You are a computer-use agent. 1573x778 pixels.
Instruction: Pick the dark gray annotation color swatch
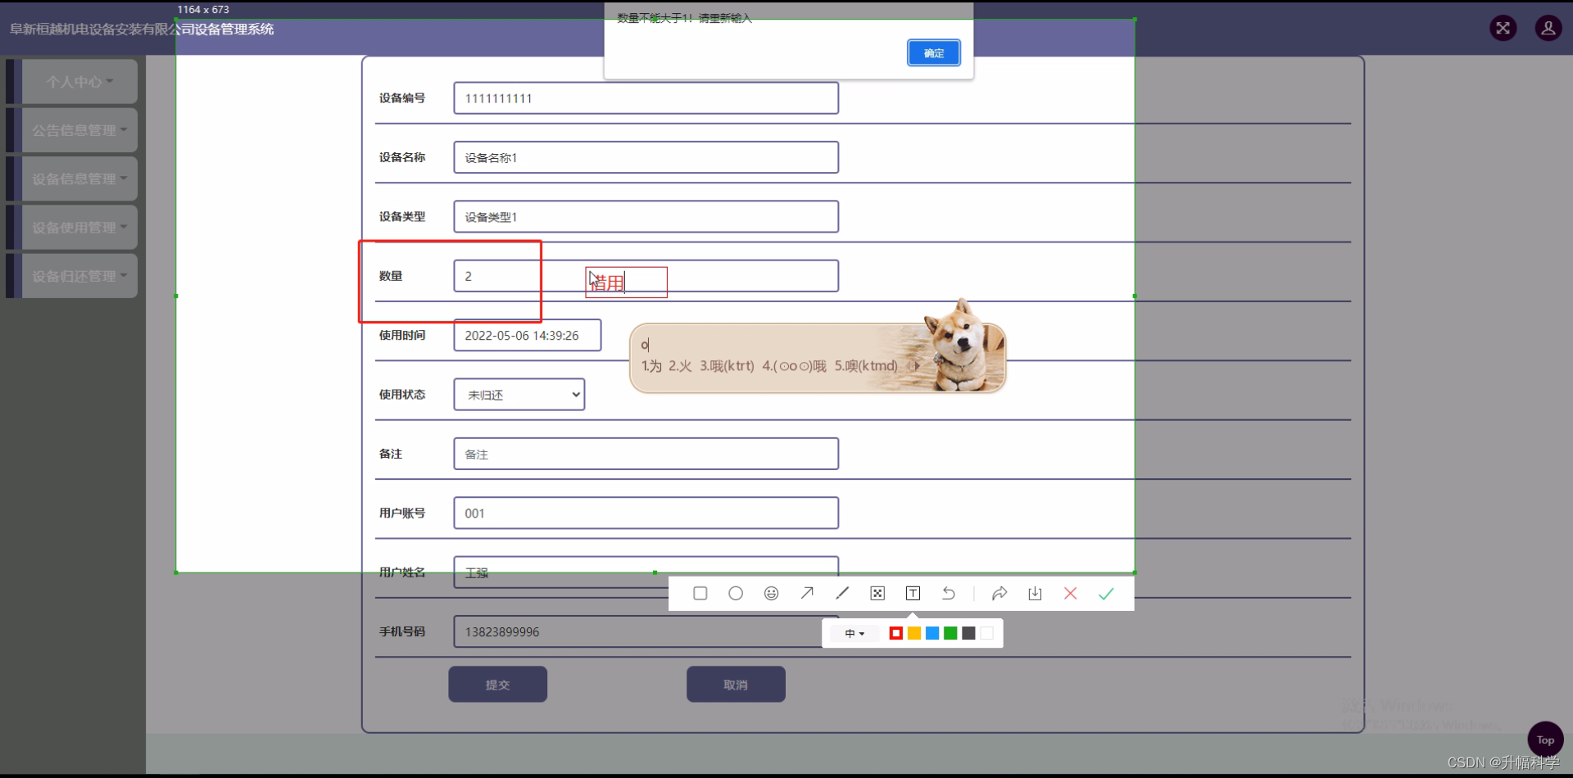pyautogui.click(x=968, y=633)
